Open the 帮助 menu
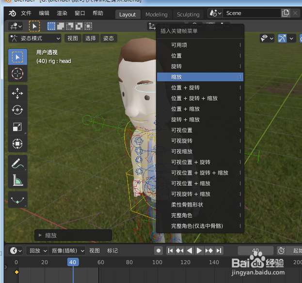Screen dimensions: 302x283 pyautogui.click(x=98, y=13)
